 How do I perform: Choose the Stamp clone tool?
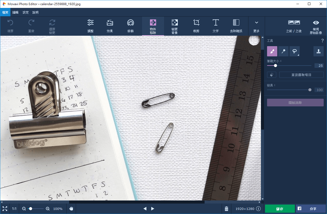point(318,51)
